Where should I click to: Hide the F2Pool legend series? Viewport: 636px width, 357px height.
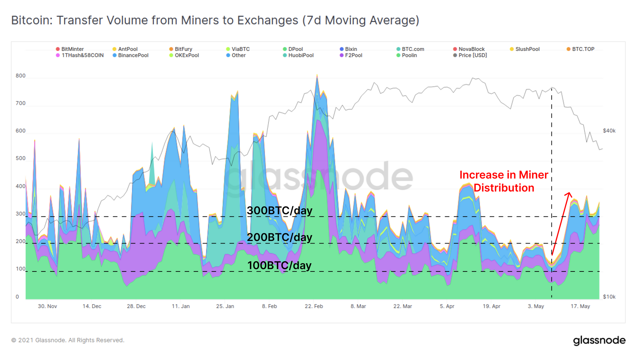click(353, 55)
